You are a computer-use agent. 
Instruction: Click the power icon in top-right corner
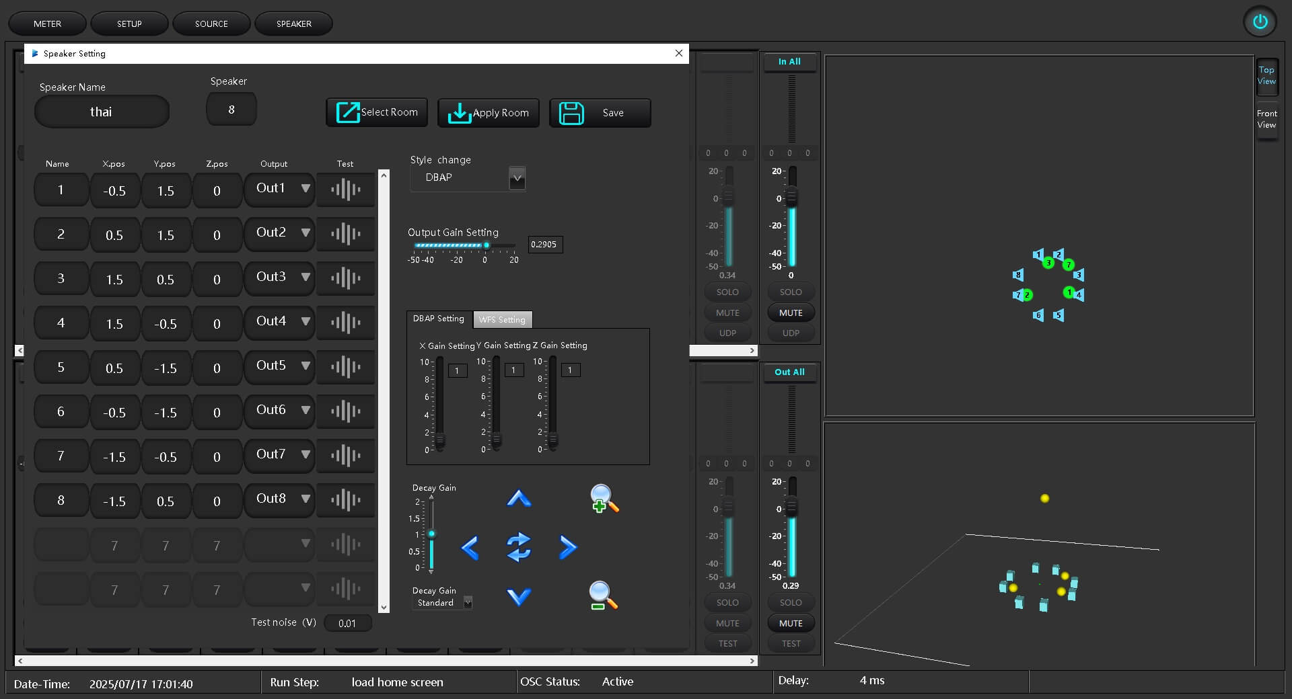(x=1260, y=22)
